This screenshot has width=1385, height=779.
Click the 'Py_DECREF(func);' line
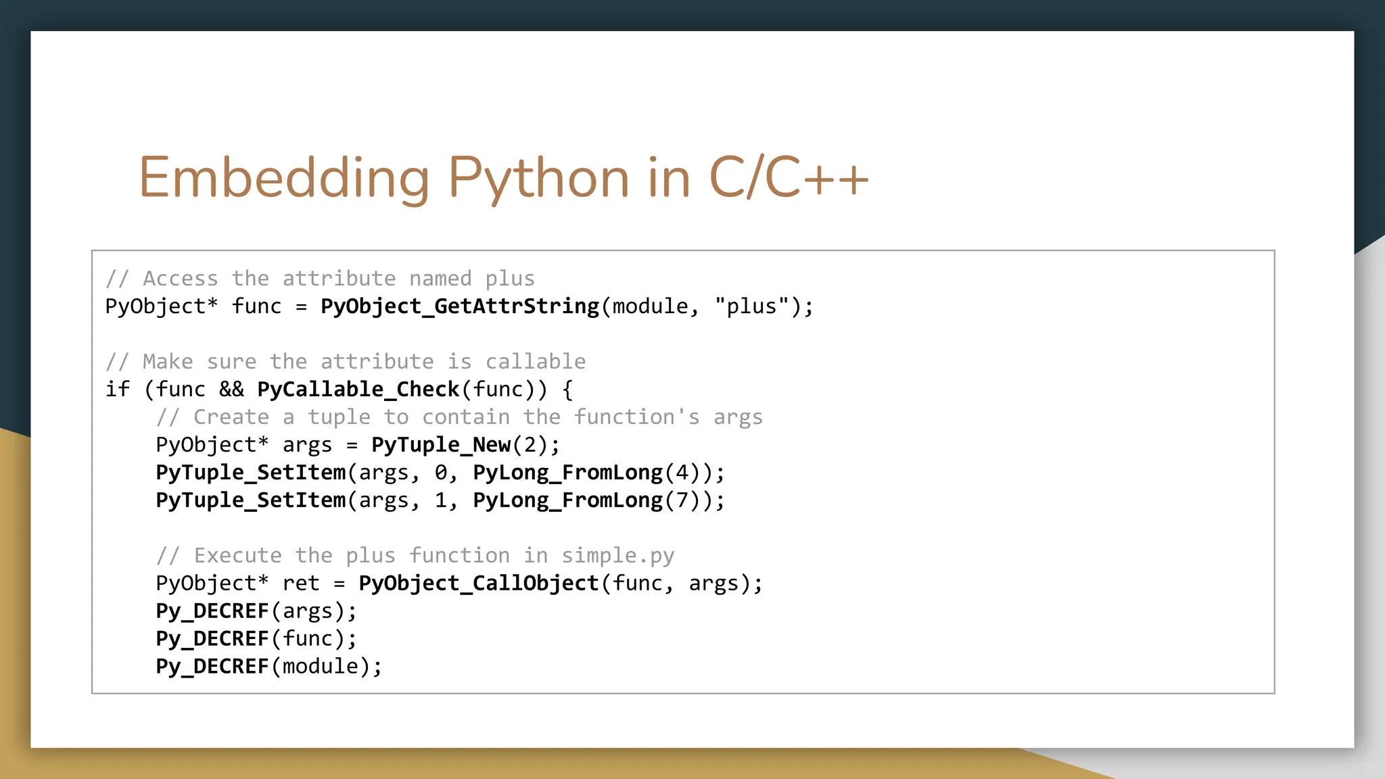[256, 639]
